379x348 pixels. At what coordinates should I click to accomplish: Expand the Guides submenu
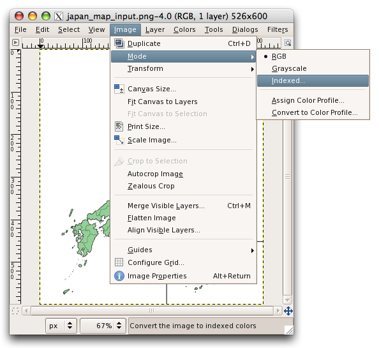point(183,250)
